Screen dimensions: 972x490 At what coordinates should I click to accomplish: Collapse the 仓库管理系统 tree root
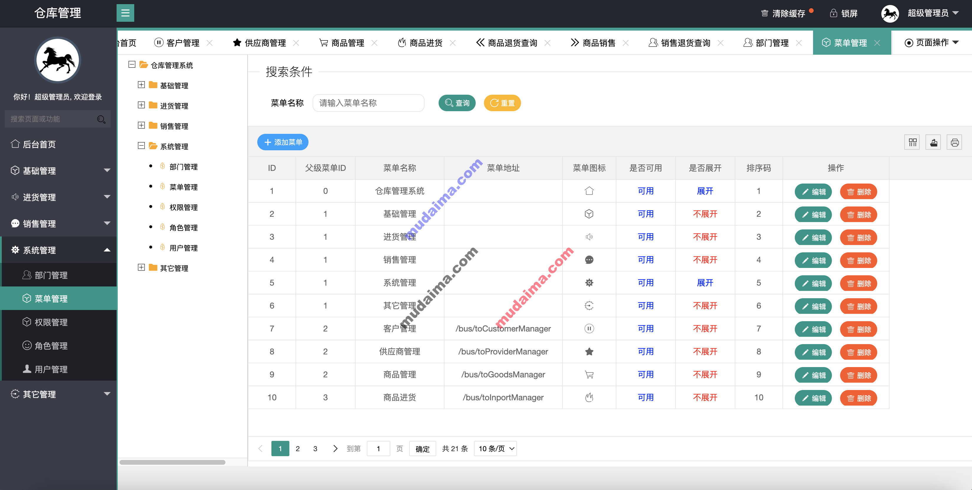(x=132, y=64)
